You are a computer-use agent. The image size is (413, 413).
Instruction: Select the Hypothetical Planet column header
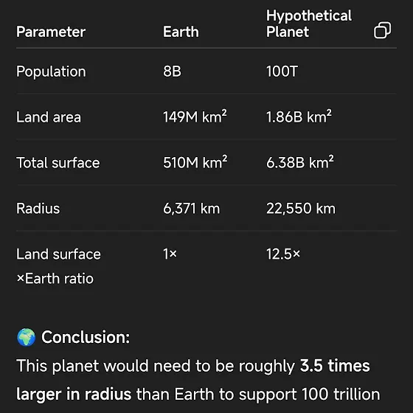(309, 24)
